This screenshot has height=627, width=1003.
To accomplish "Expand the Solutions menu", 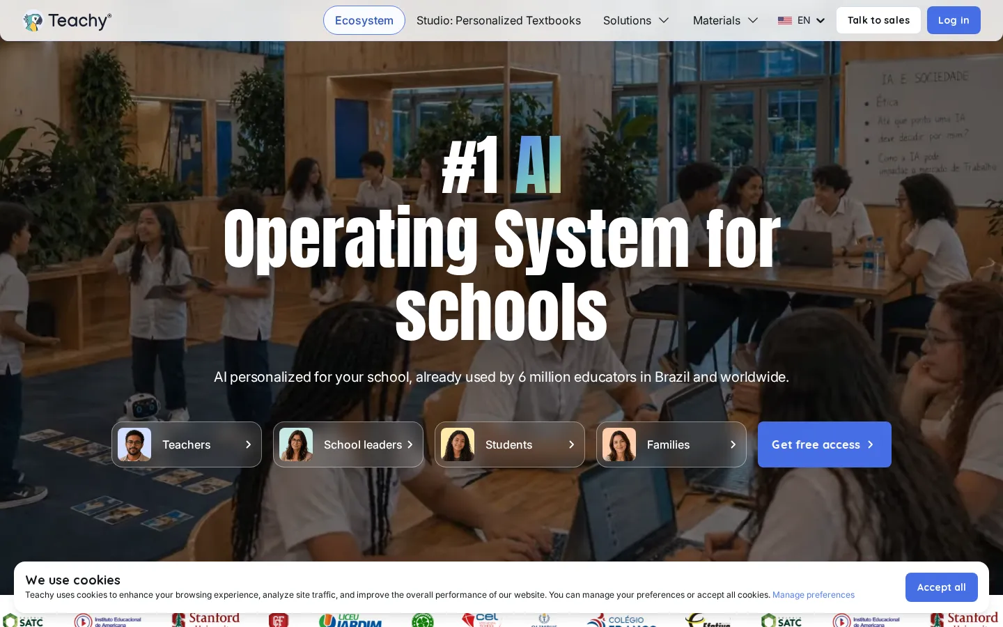I will (636, 20).
